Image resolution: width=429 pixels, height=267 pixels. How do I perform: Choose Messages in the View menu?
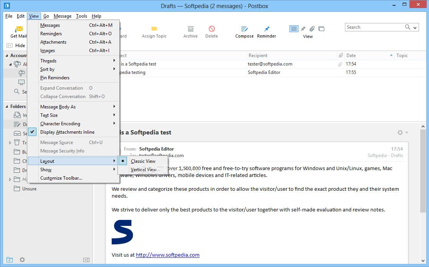73,25
